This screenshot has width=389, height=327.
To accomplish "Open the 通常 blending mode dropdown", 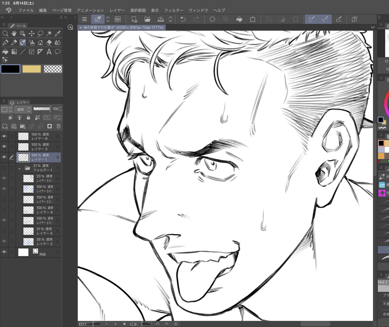I will pyautogui.click(x=22, y=109).
